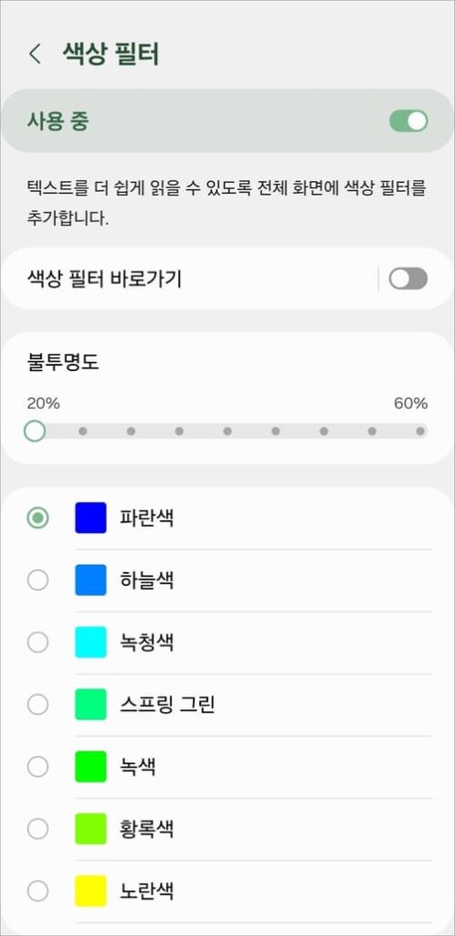Select the 파란색 radio button

click(x=38, y=517)
